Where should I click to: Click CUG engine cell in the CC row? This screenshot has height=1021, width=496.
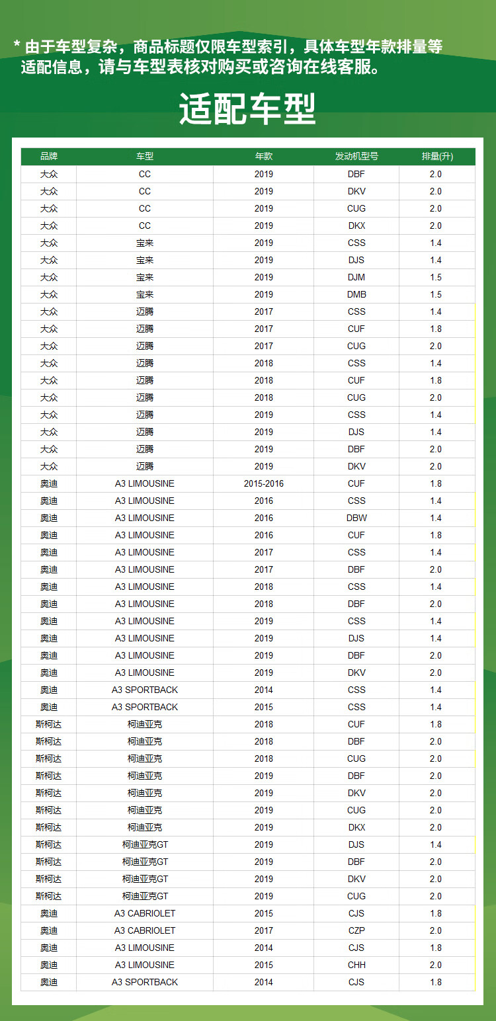coord(356,208)
